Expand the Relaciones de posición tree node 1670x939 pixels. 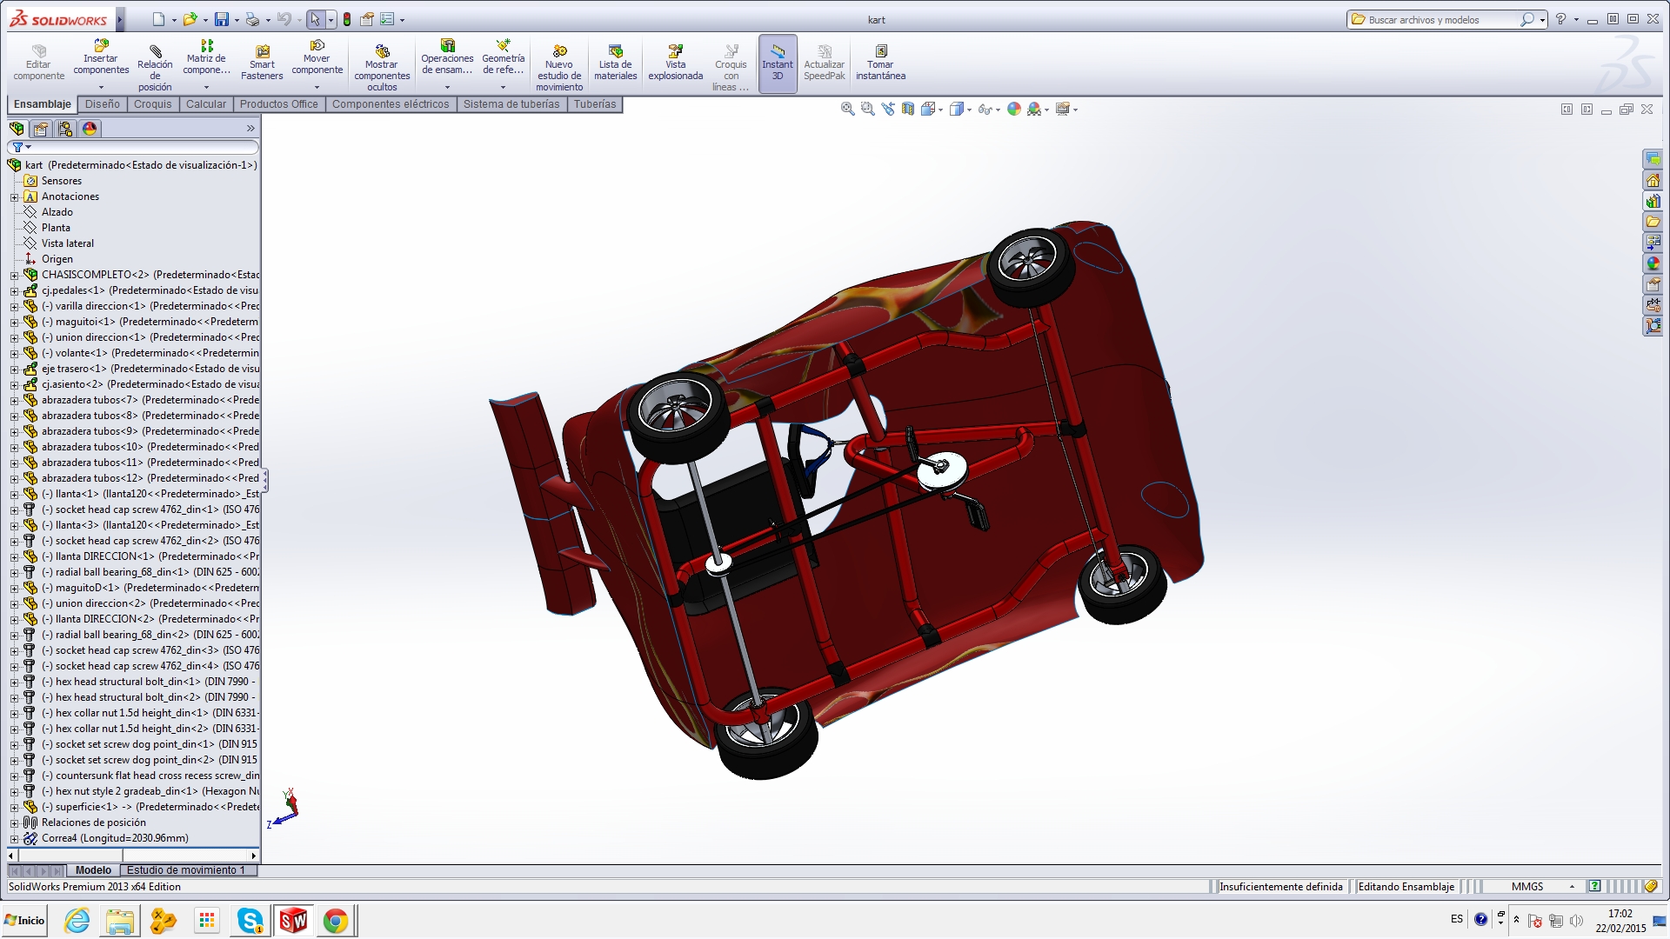click(14, 822)
